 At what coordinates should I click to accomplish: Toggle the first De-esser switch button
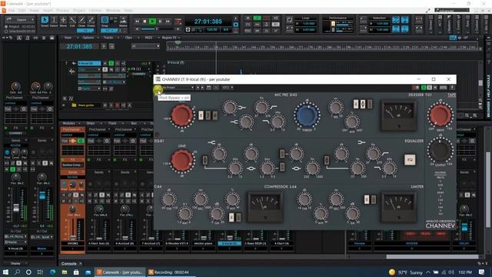click(x=356, y=104)
